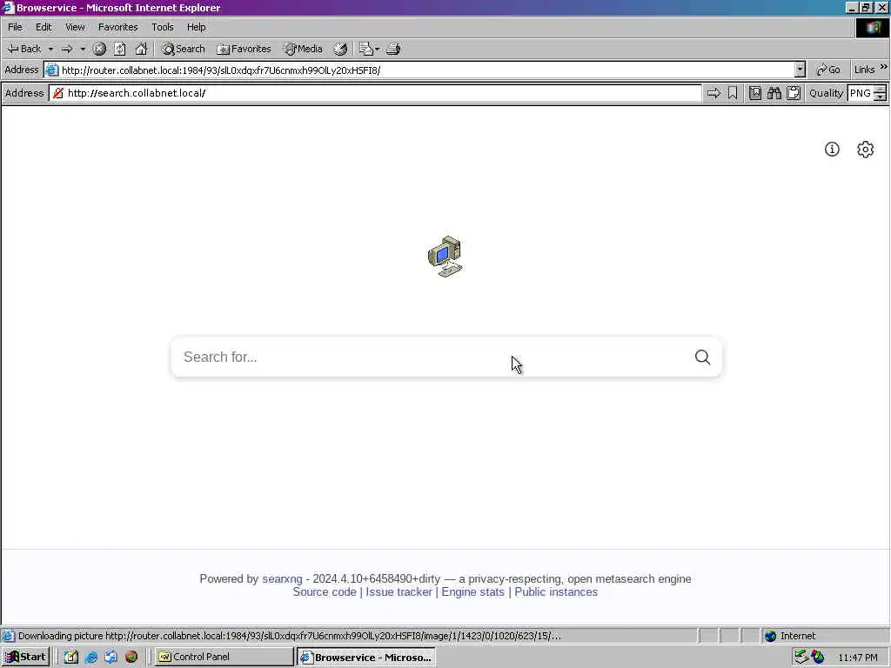
Task: Expand the Links toolbar chevron
Action: coord(883,67)
